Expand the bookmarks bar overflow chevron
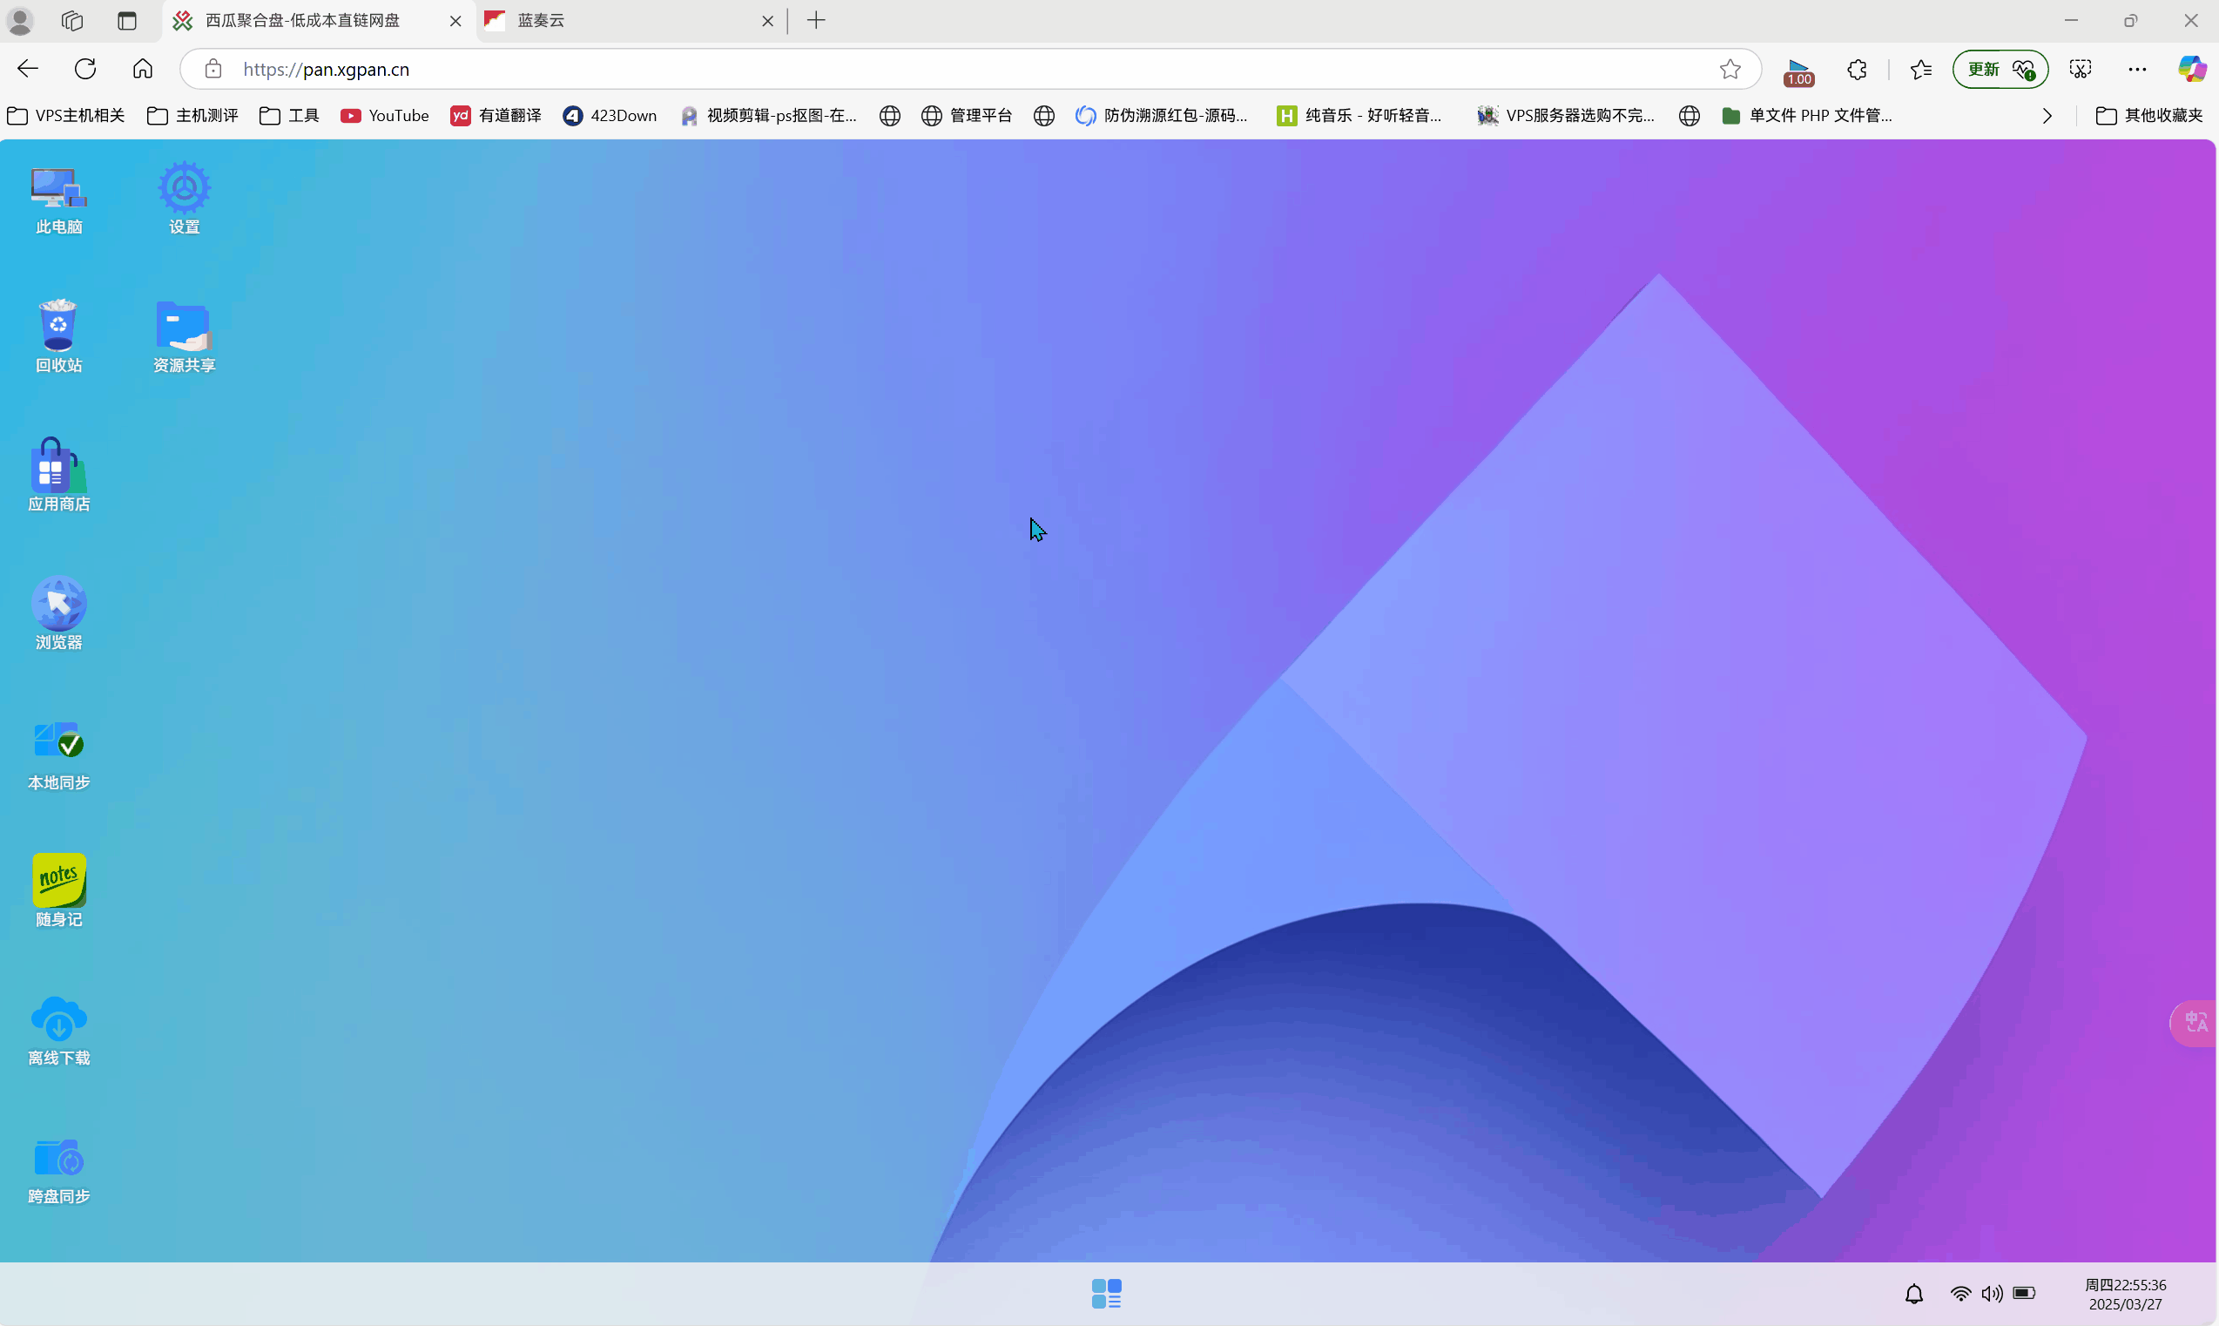Image resolution: width=2219 pixels, height=1326 pixels. coord(2047,116)
